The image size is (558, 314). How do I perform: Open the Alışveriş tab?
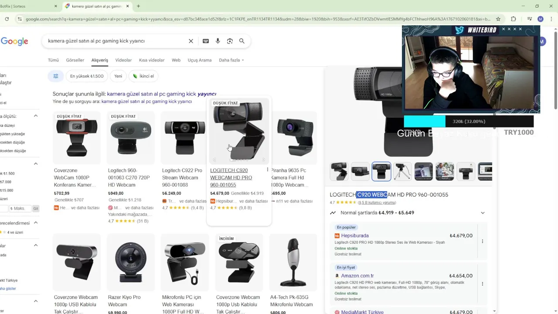click(100, 60)
